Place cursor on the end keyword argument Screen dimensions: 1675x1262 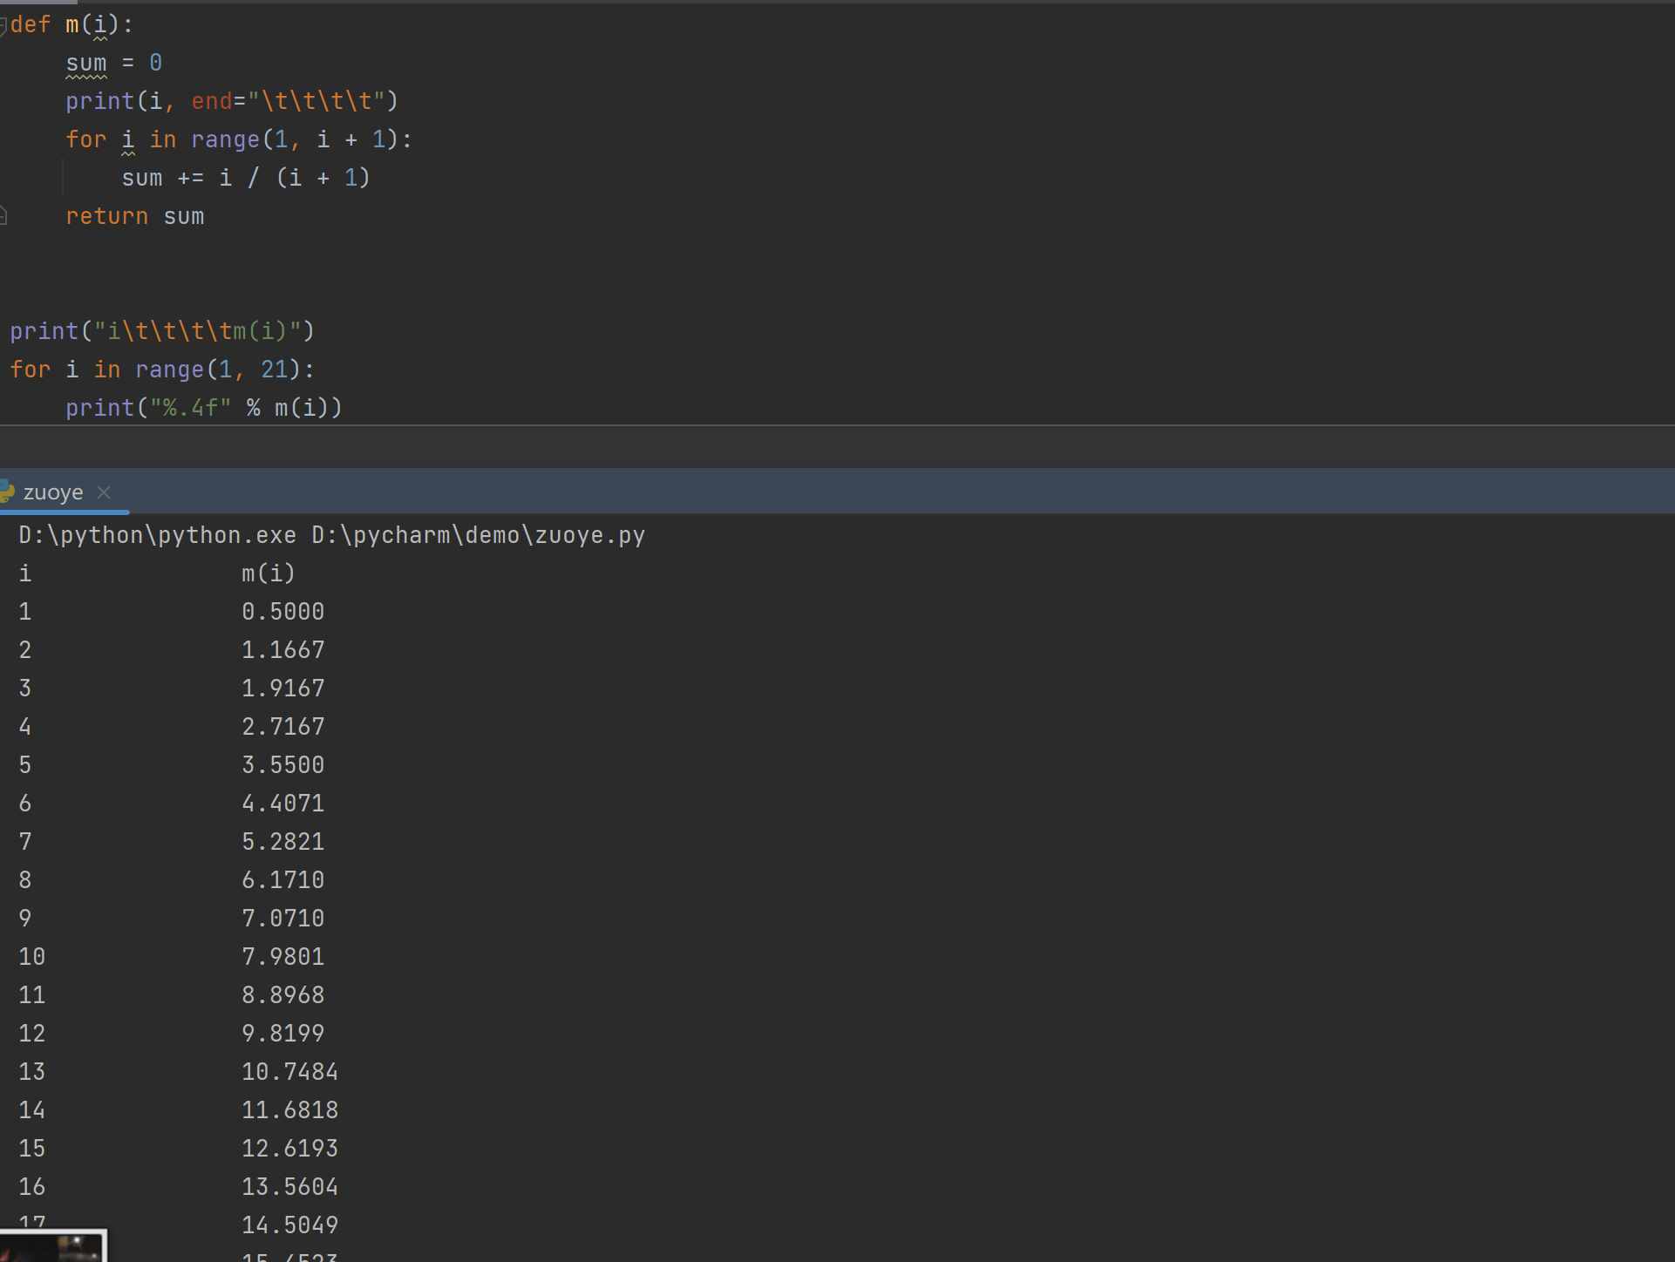211,101
